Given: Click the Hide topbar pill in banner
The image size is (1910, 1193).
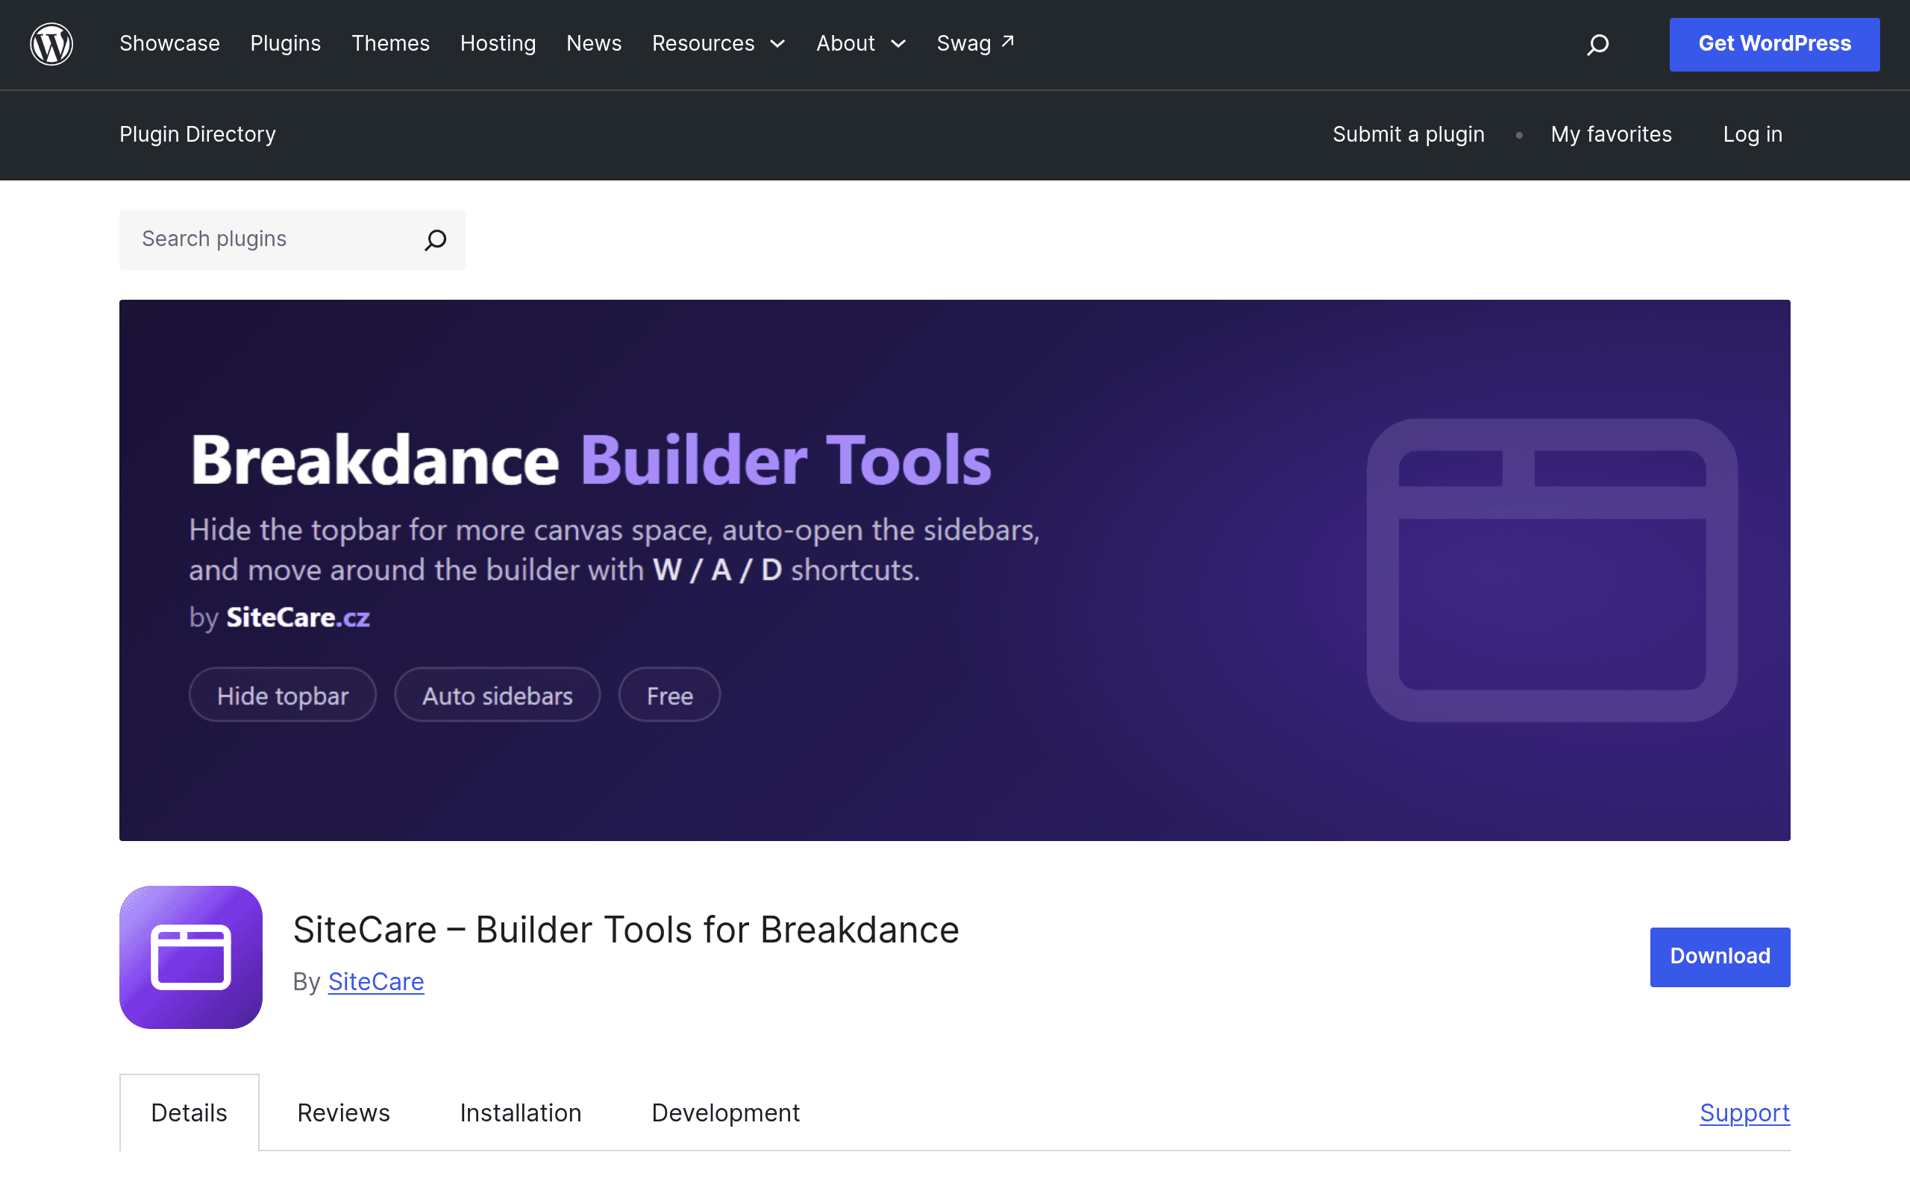Looking at the screenshot, I should pyautogui.click(x=283, y=695).
